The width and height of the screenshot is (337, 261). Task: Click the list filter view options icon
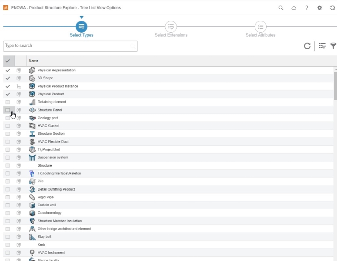click(x=322, y=46)
